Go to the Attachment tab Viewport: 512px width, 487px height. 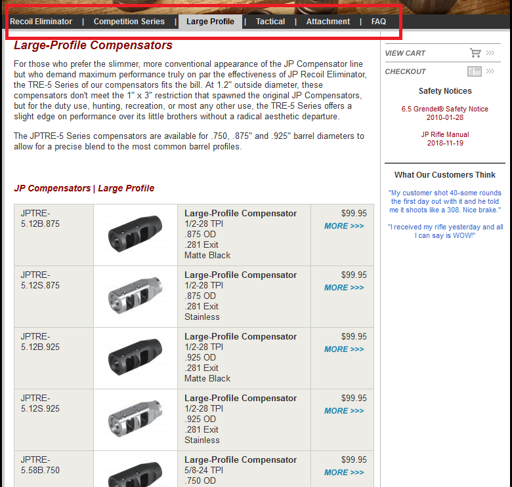pos(328,22)
